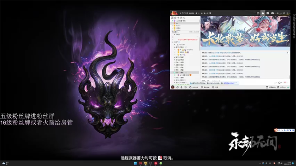Screen dimensions: 296x166
Task: Click the gamepad icon in YY title bar
Action: pyautogui.click(x=272, y=13)
